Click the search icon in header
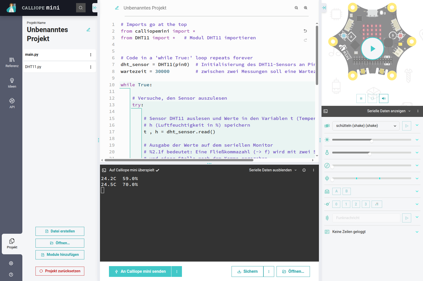The image size is (423, 281). [x=81, y=8]
